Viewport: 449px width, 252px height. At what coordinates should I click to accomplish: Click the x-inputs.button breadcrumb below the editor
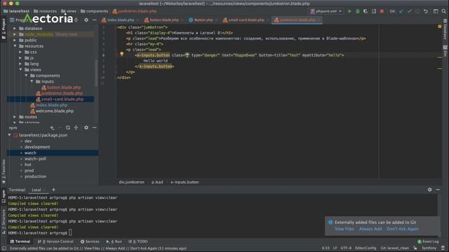(x=185, y=182)
